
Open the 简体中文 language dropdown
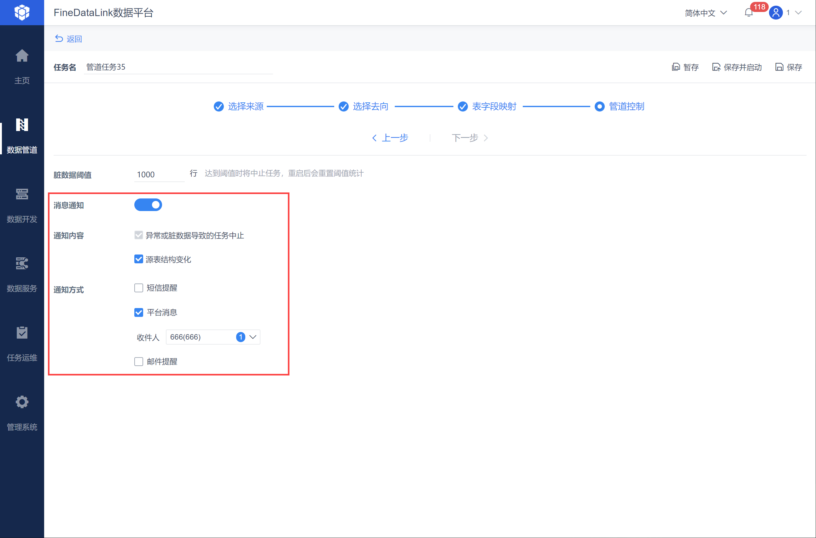[706, 13]
